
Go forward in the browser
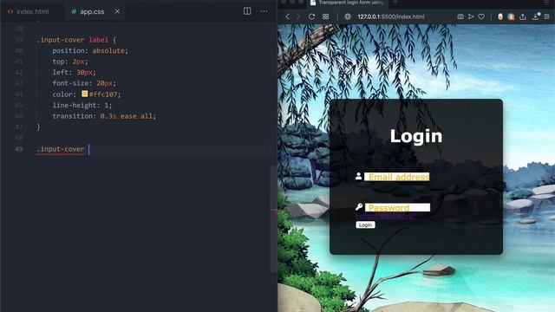click(x=298, y=16)
